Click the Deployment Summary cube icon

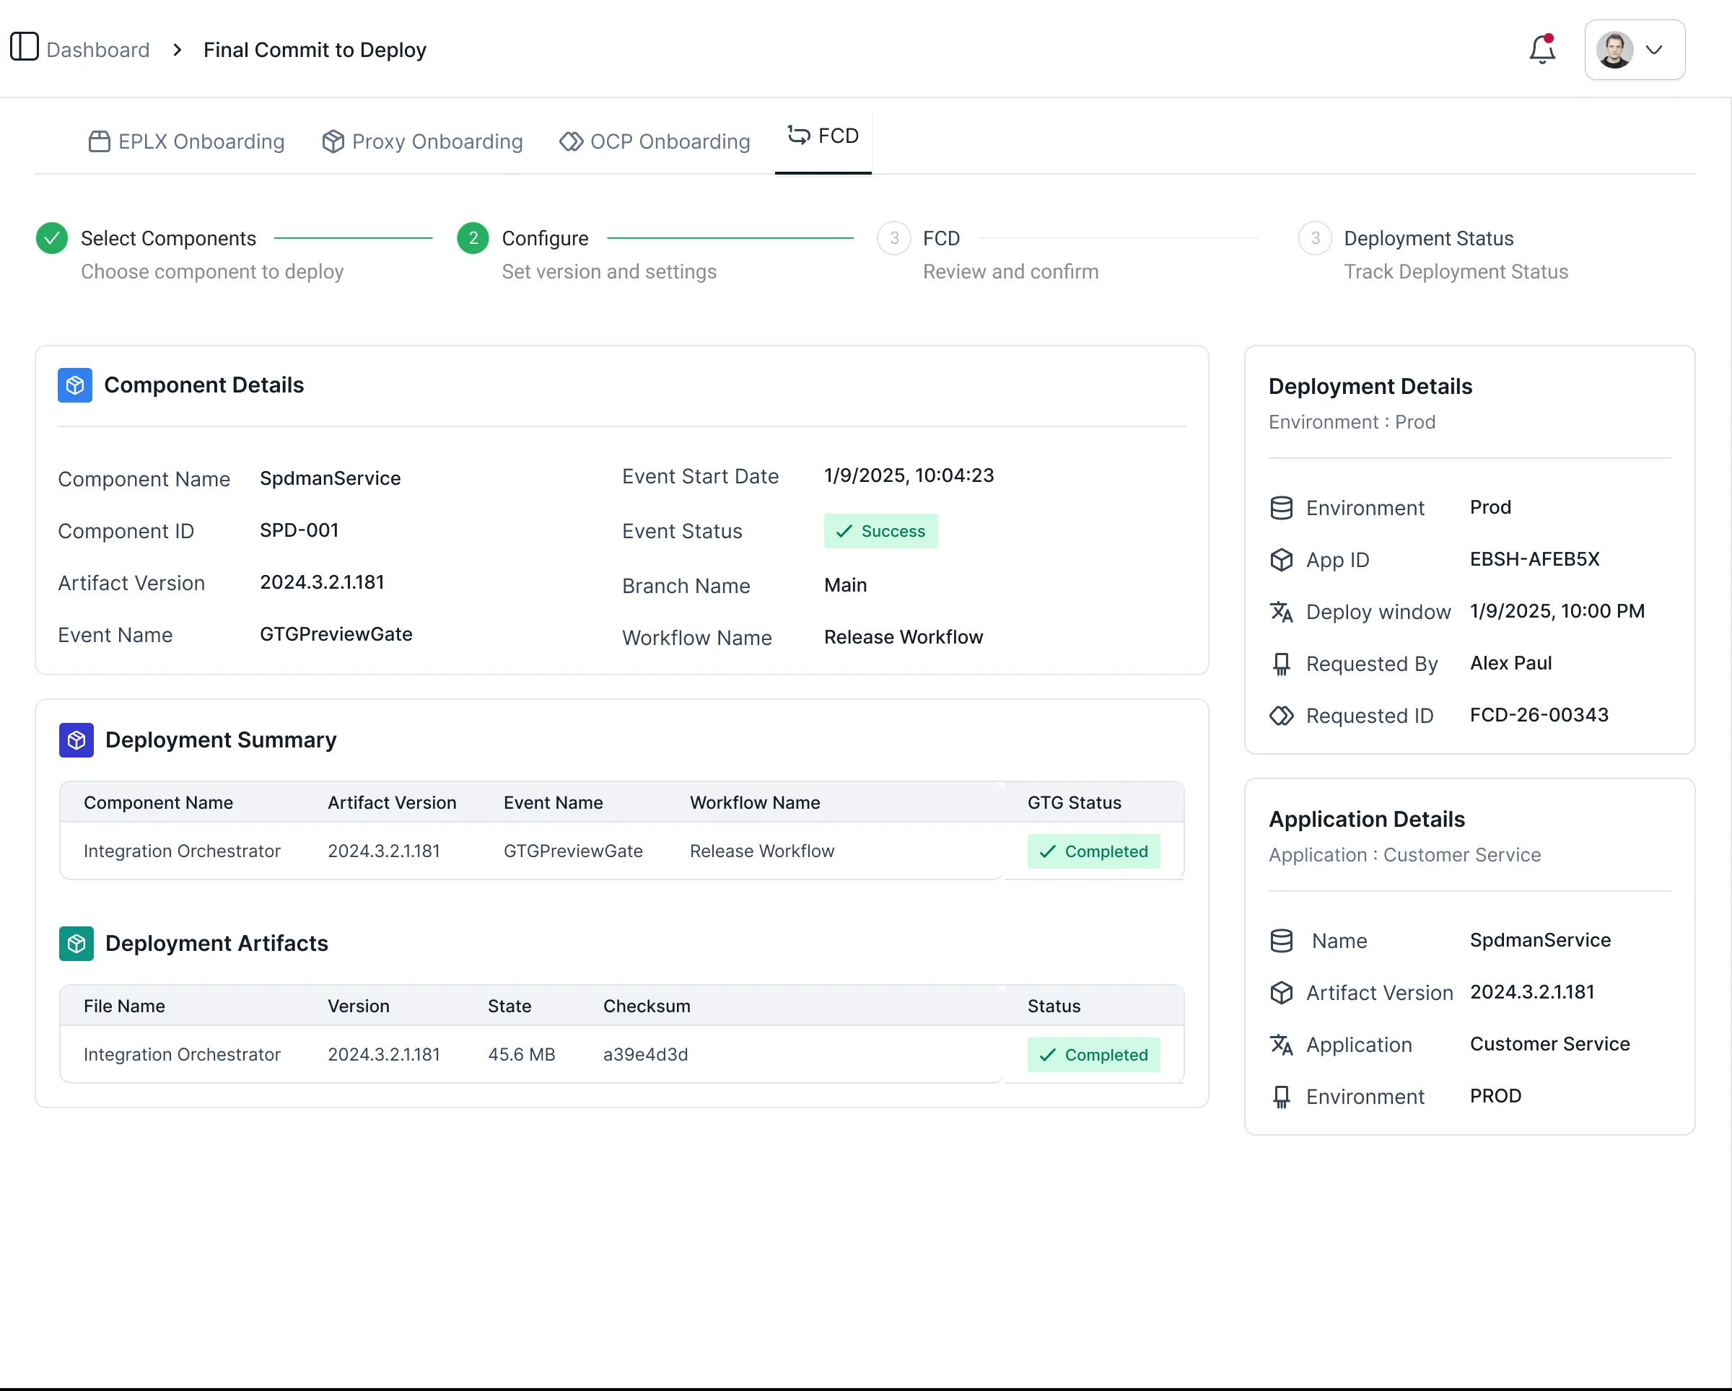(x=76, y=740)
